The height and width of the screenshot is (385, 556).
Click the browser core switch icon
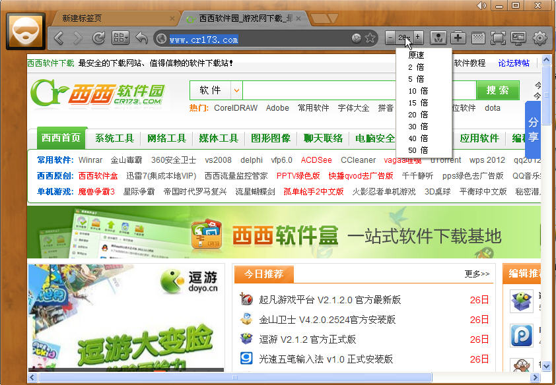357,38
